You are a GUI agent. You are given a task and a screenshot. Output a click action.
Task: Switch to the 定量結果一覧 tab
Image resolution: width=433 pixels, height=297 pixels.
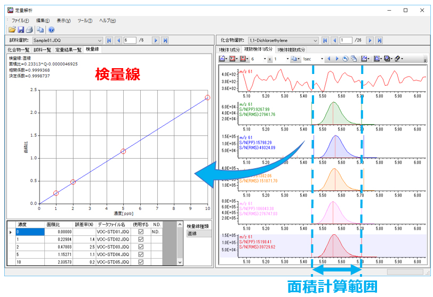(x=68, y=49)
